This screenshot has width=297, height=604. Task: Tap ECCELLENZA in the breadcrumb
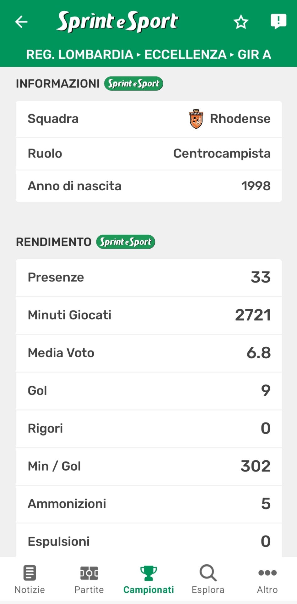(x=185, y=55)
